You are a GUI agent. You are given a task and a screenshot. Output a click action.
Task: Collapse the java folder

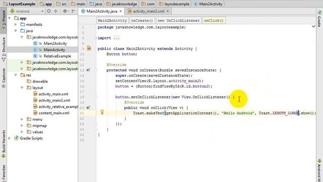[x=16, y=31]
